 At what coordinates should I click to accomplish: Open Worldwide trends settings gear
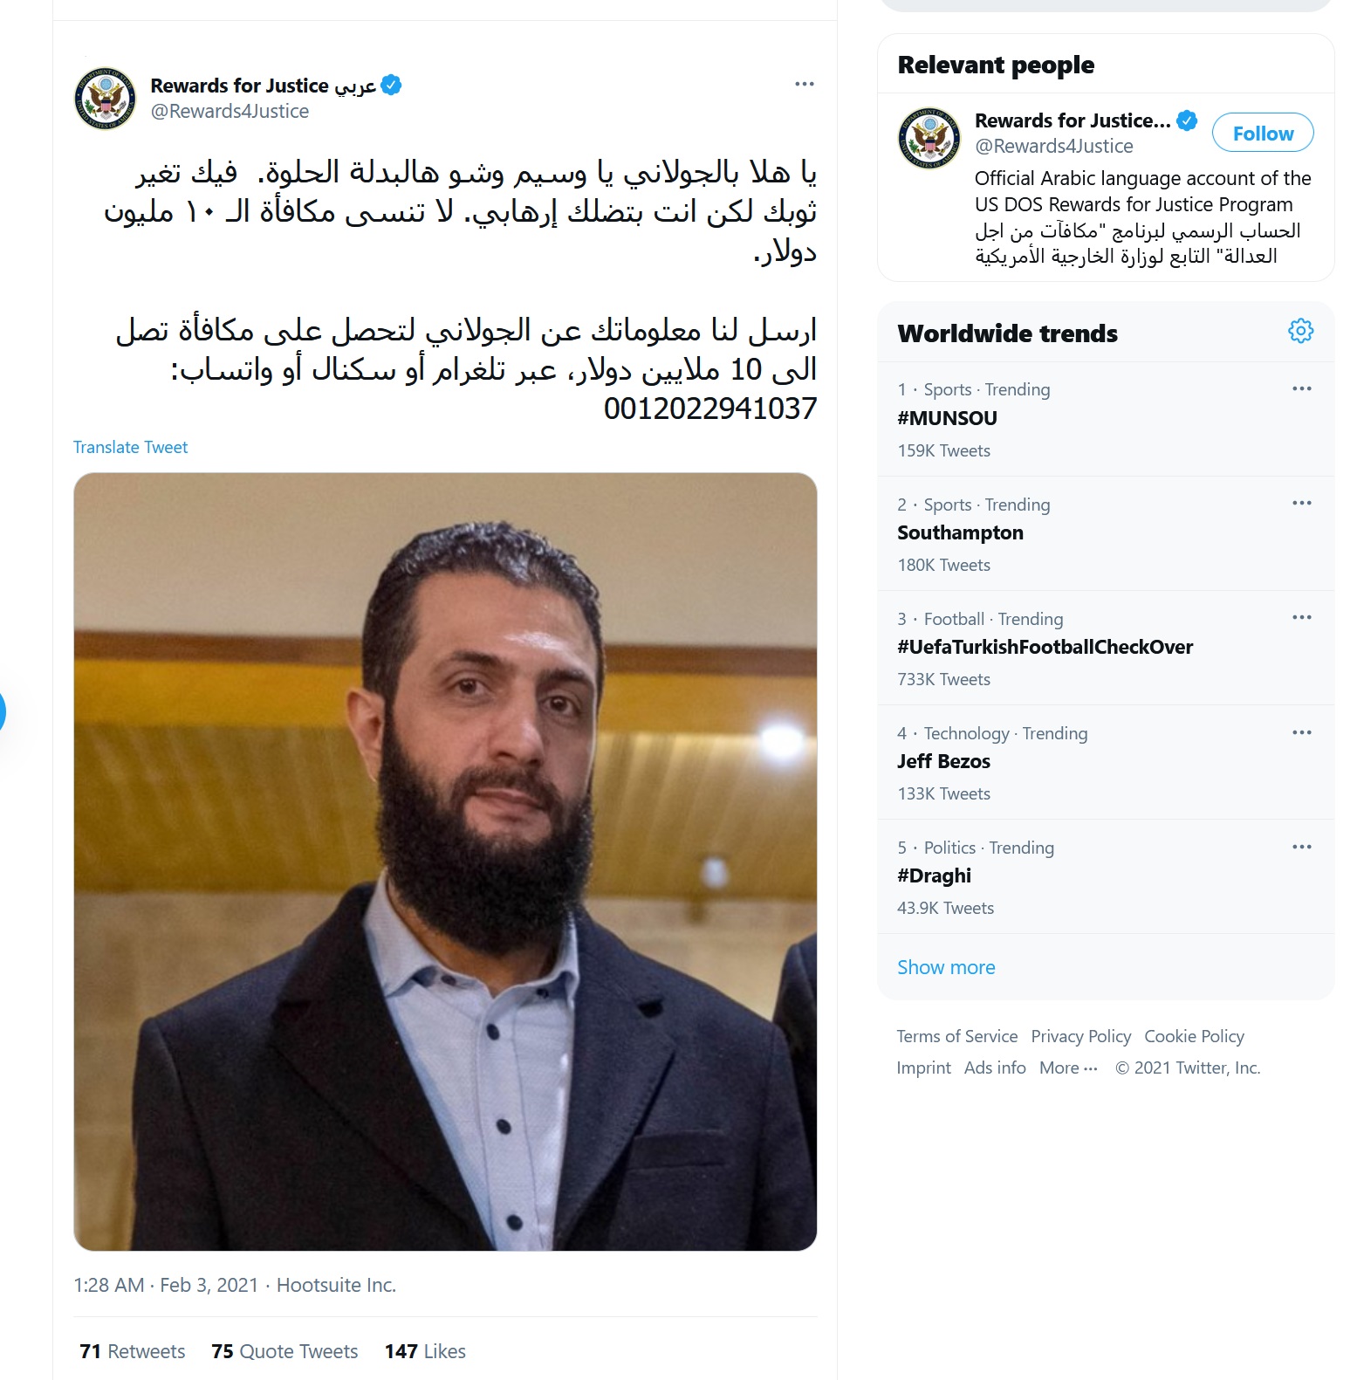tap(1300, 331)
